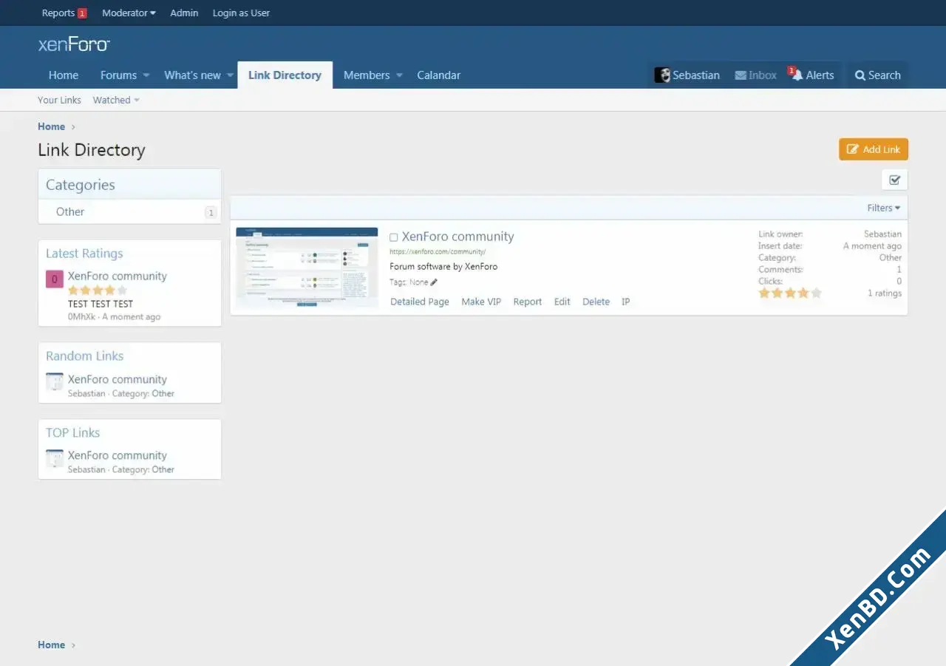Viewport: 946px width, 666px height.
Task: Click the Home breadcrumb at the bottom of the page
Action: click(52, 645)
